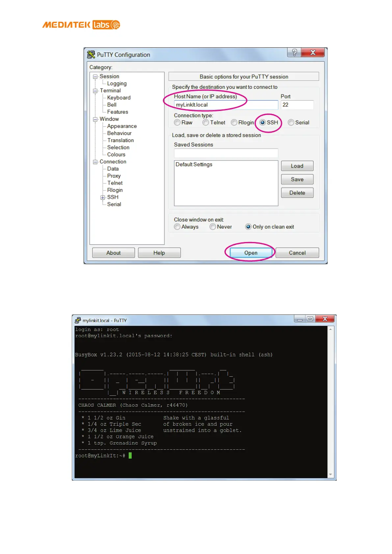Open the Window category in the tree
The image size is (392, 554).
[109, 119]
